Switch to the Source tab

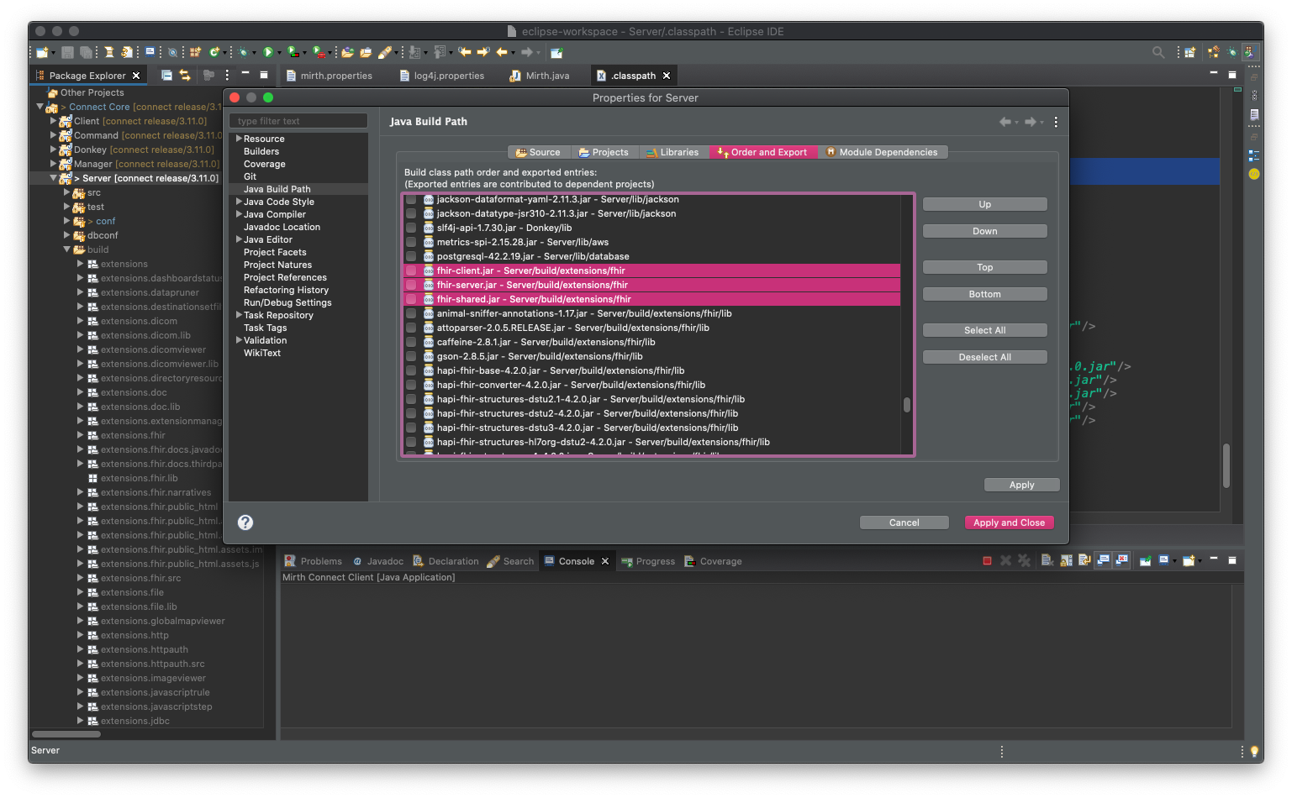[539, 152]
